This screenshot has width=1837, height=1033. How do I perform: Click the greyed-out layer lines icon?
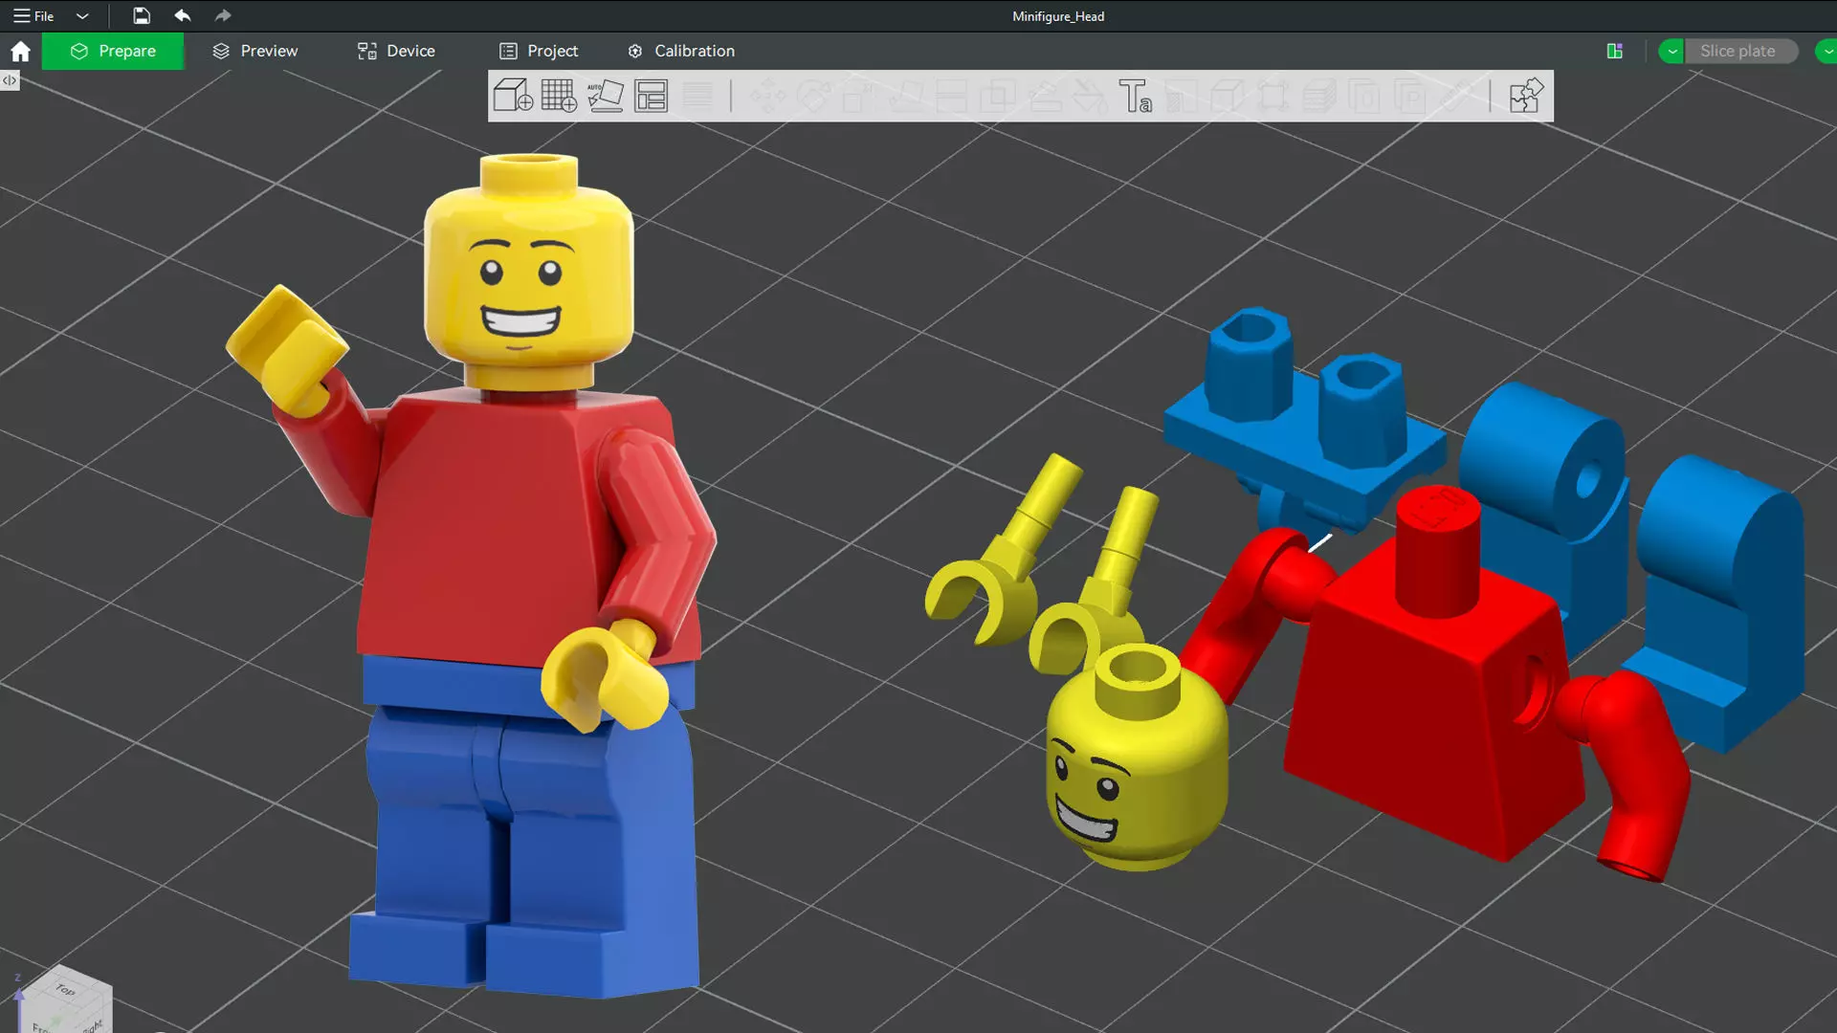[697, 96]
